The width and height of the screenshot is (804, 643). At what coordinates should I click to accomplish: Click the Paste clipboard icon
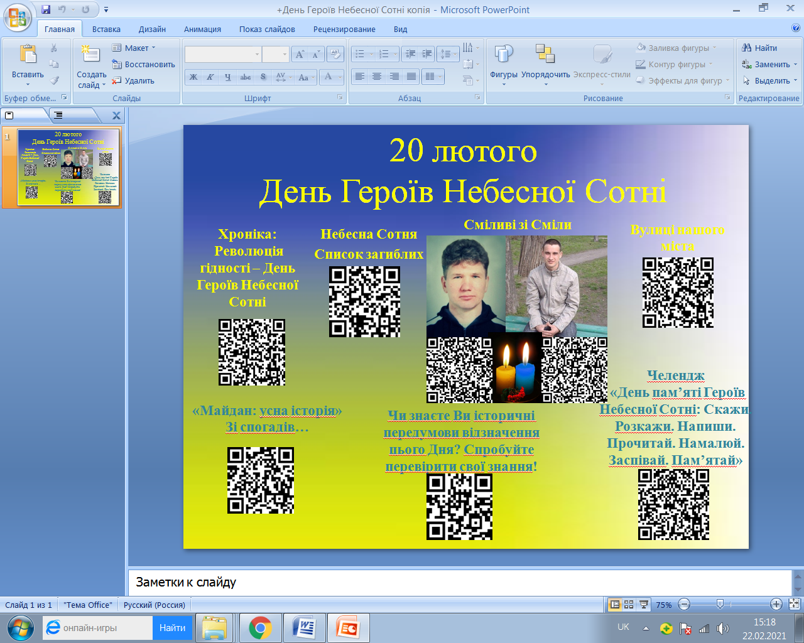[28, 55]
